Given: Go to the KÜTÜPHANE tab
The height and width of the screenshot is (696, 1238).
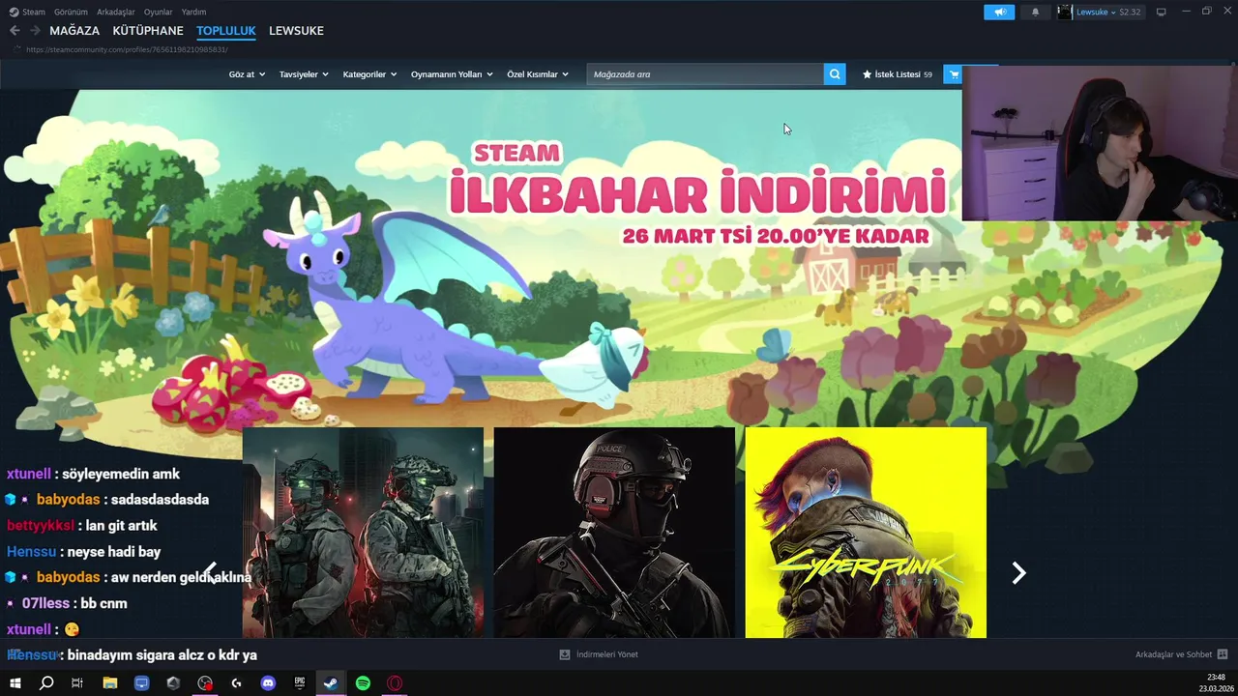Looking at the screenshot, I should 148,31.
